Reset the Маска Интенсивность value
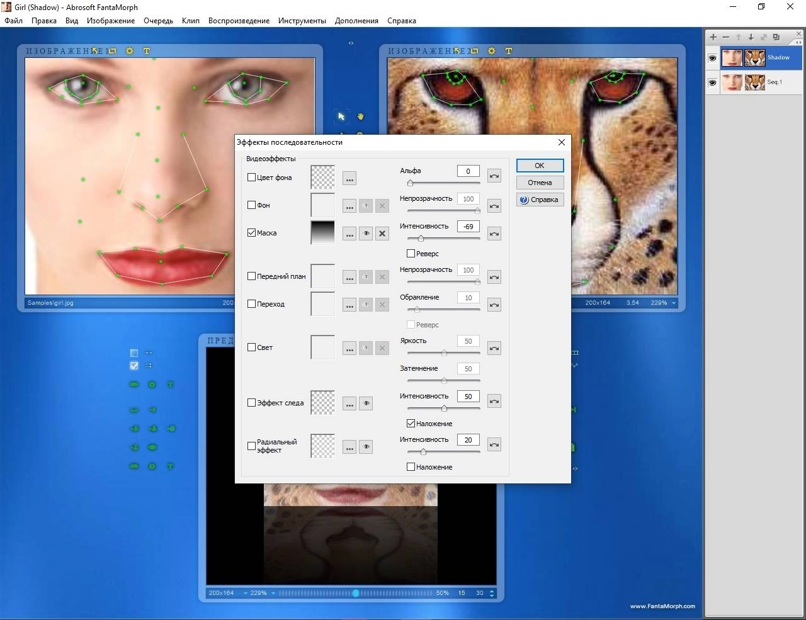The height and width of the screenshot is (620, 806). pos(494,234)
